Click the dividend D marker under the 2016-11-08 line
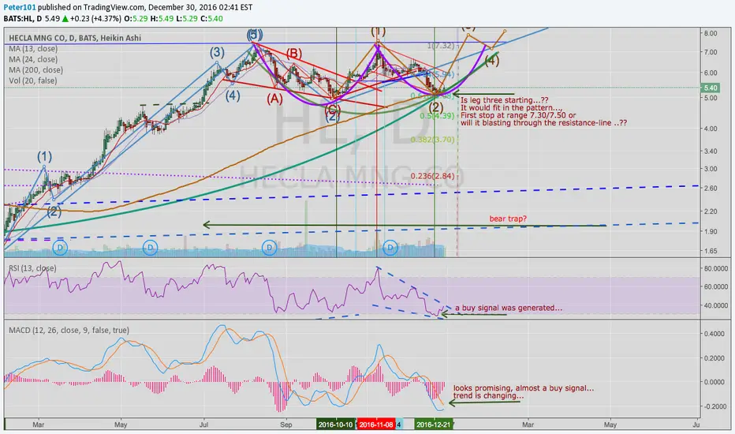 pos(390,247)
